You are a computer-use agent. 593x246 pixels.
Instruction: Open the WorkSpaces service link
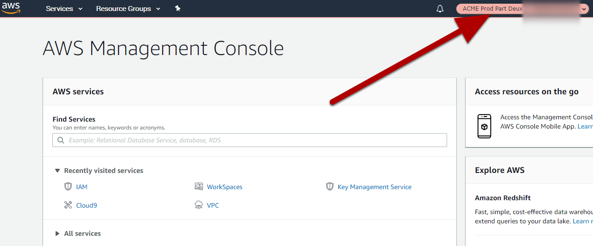point(225,187)
